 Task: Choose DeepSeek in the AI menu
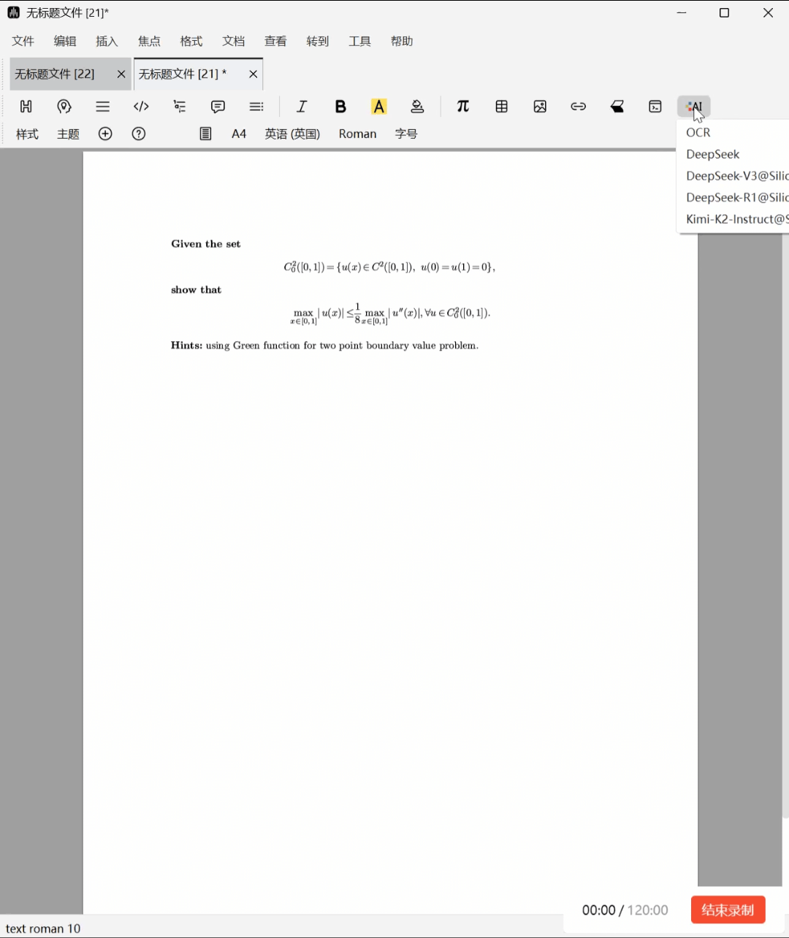tap(713, 154)
